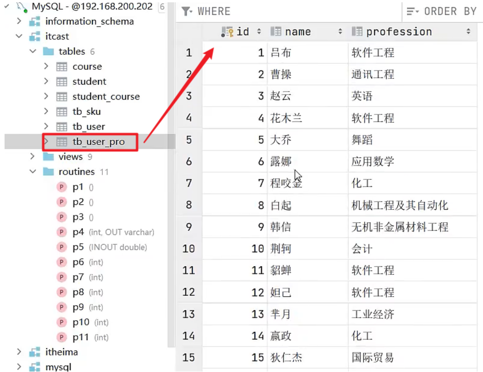Image resolution: width=483 pixels, height=372 pixels.
Task: Click the views folder icon
Action: click(48, 157)
